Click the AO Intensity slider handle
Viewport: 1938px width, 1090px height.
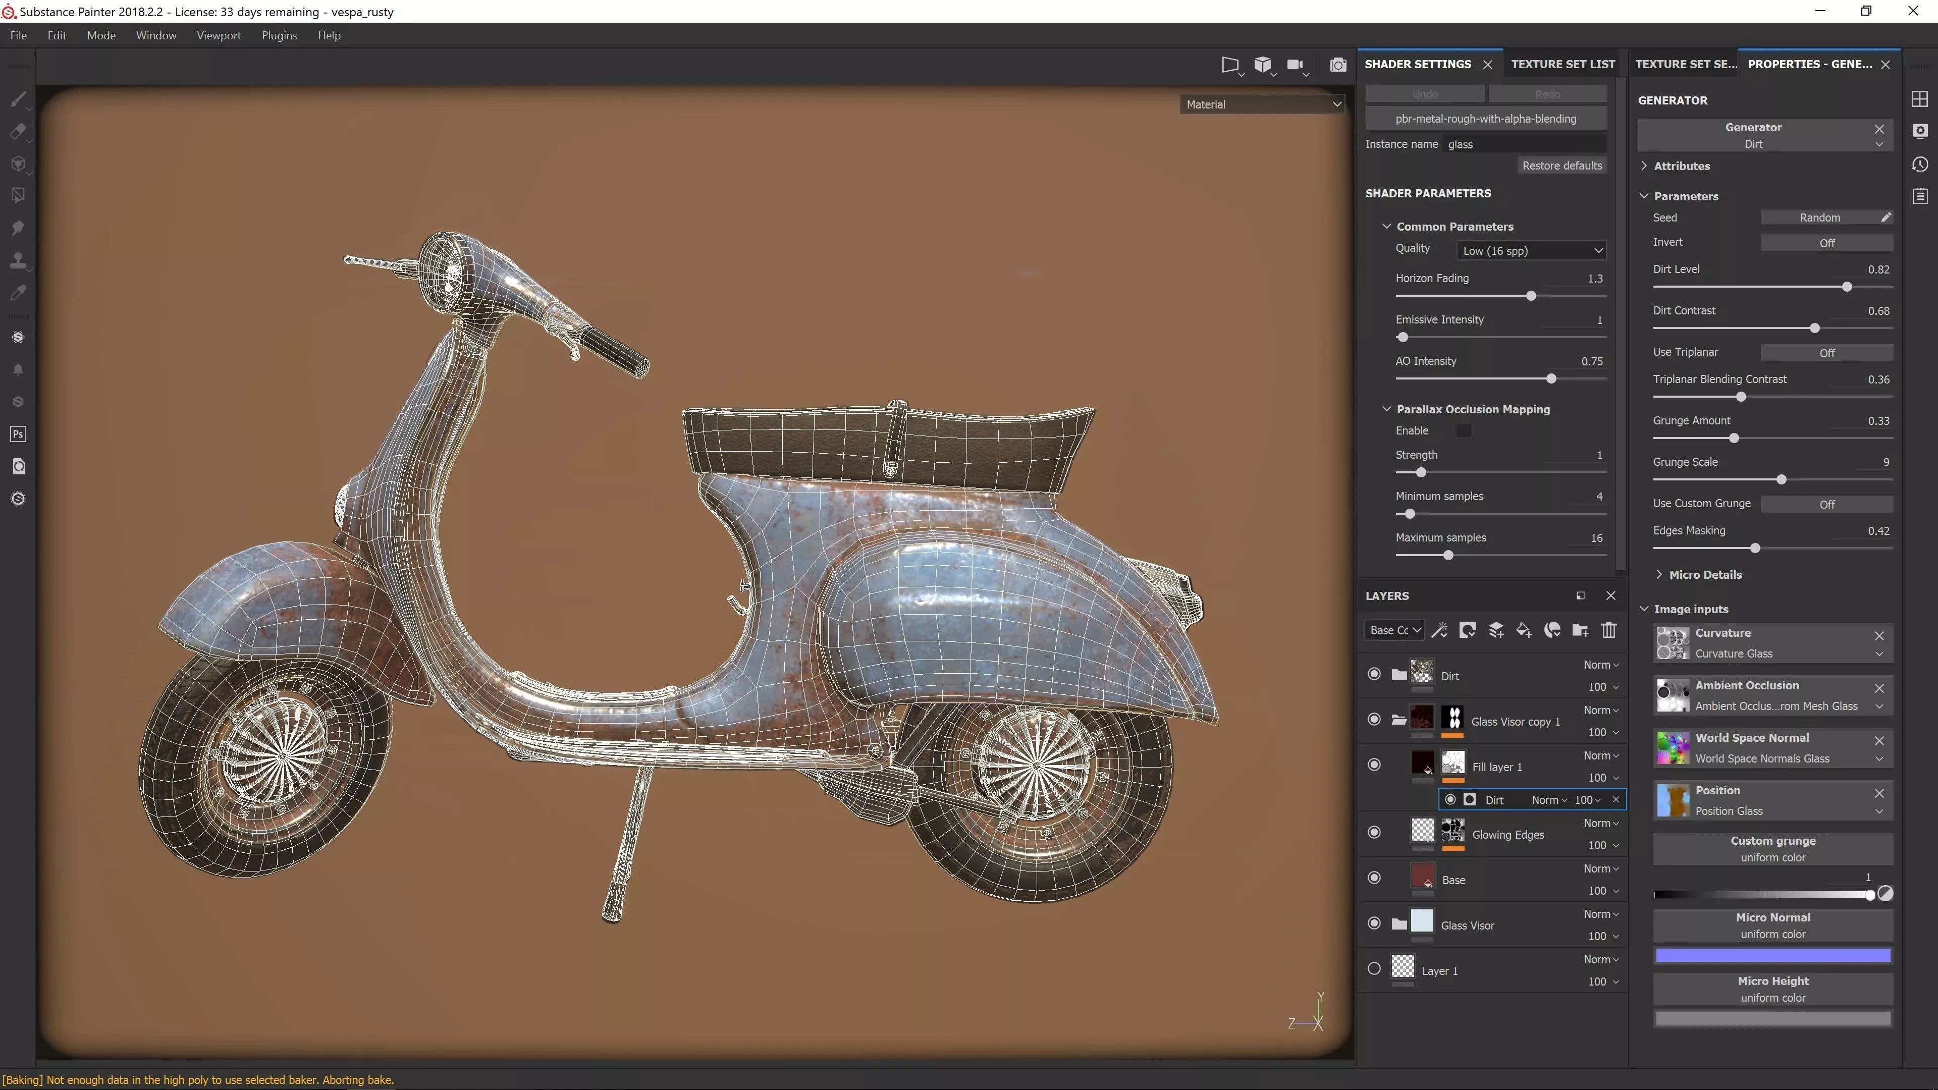[1550, 379]
